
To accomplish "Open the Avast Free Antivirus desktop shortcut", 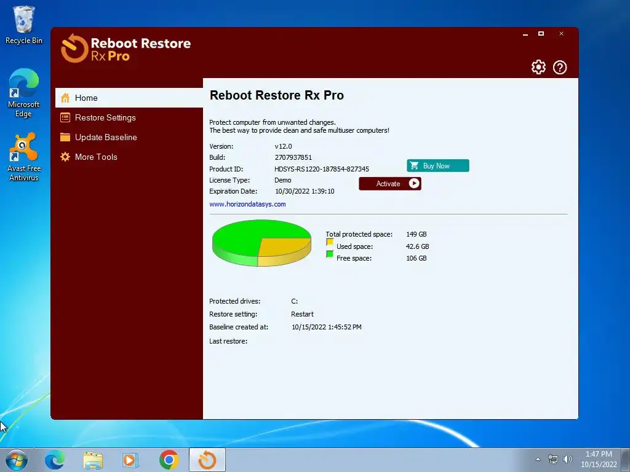I will tap(24, 157).
